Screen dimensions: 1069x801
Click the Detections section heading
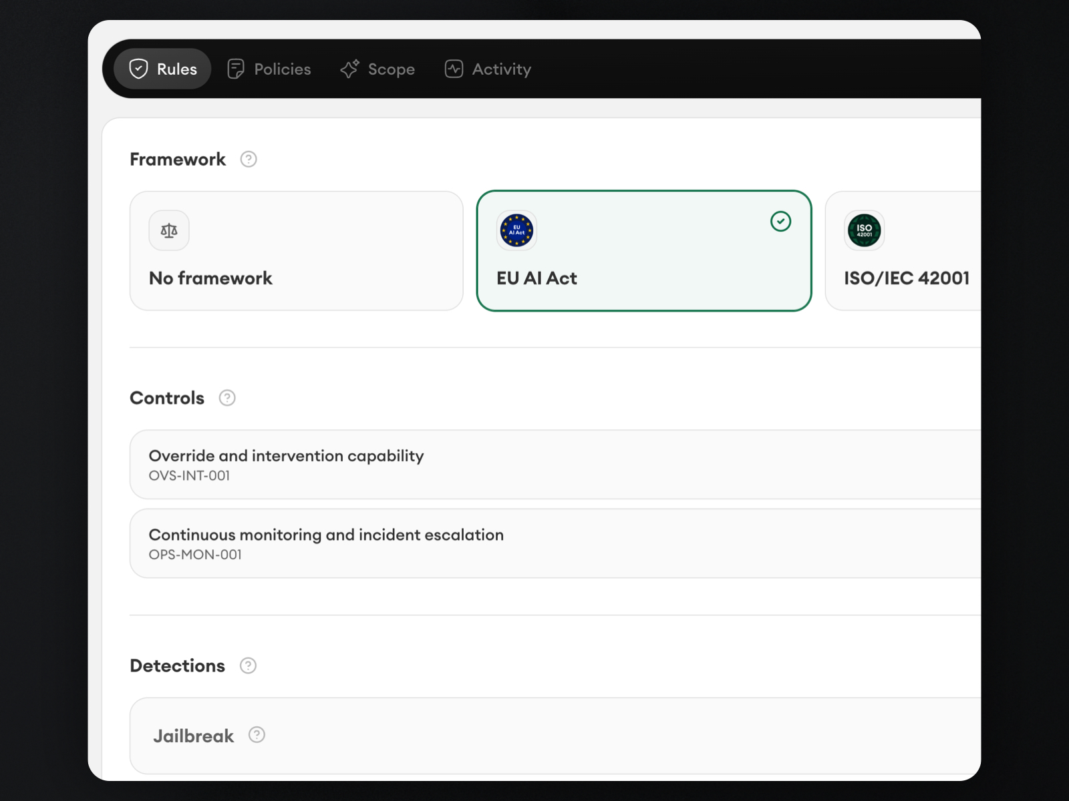click(x=177, y=665)
